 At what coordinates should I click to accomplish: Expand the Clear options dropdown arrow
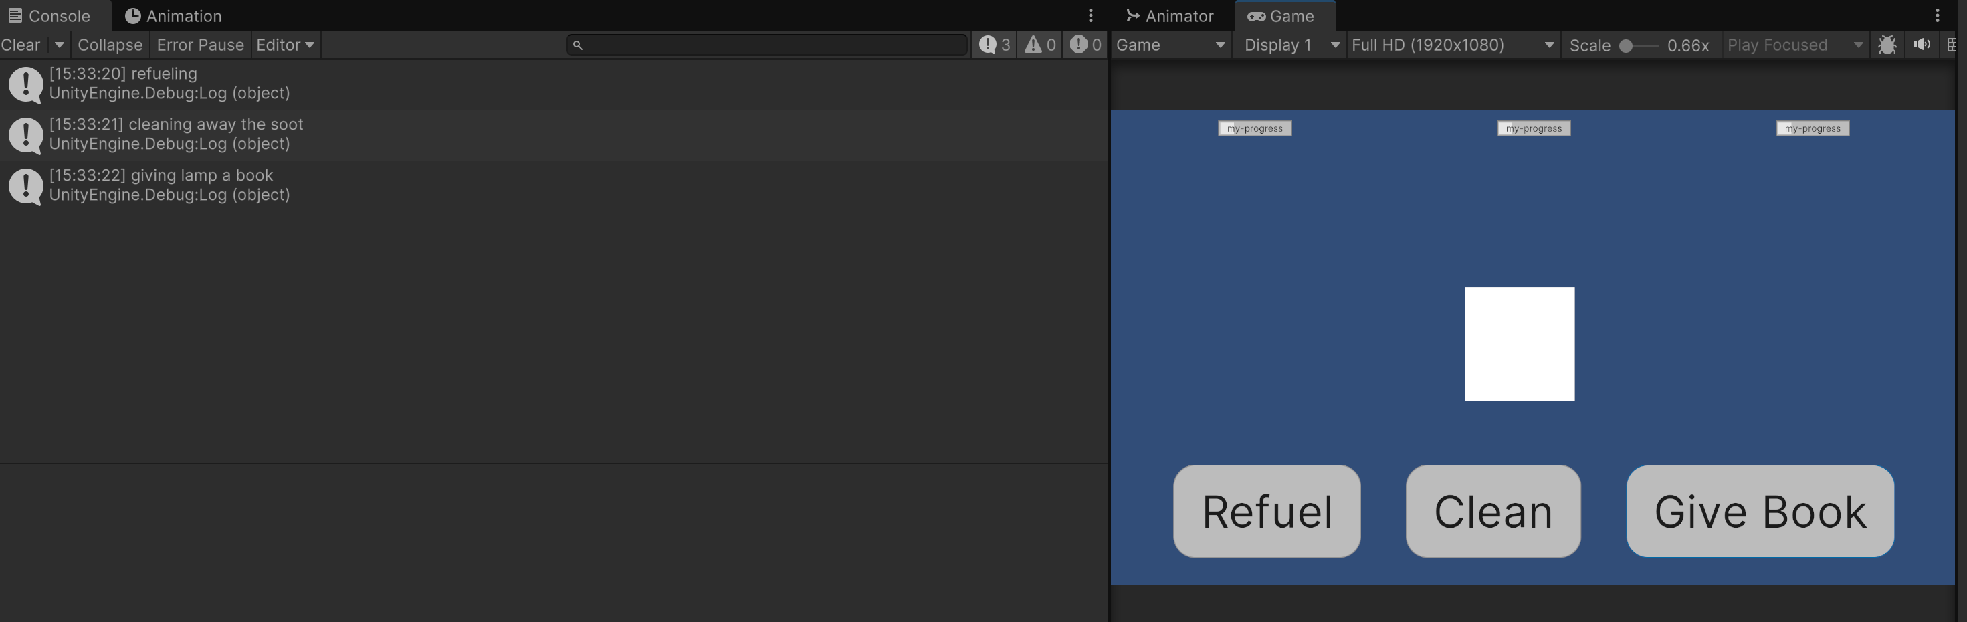59,45
